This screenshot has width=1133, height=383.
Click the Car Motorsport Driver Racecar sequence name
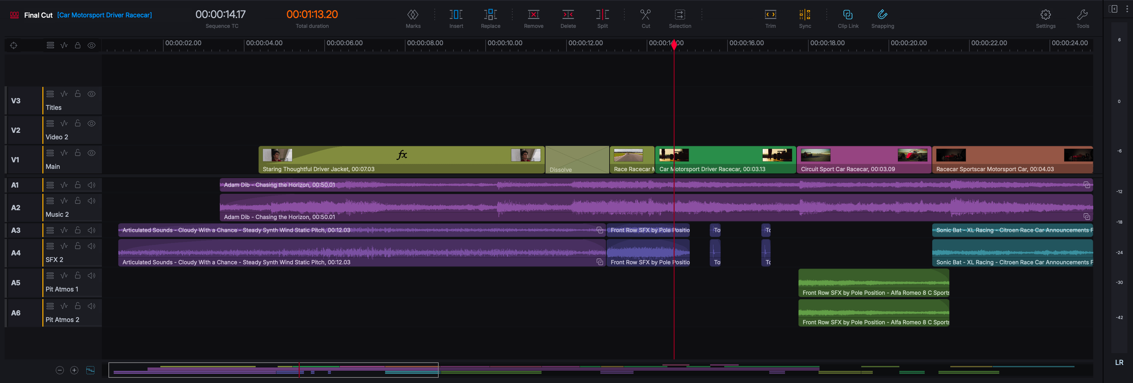[104, 15]
